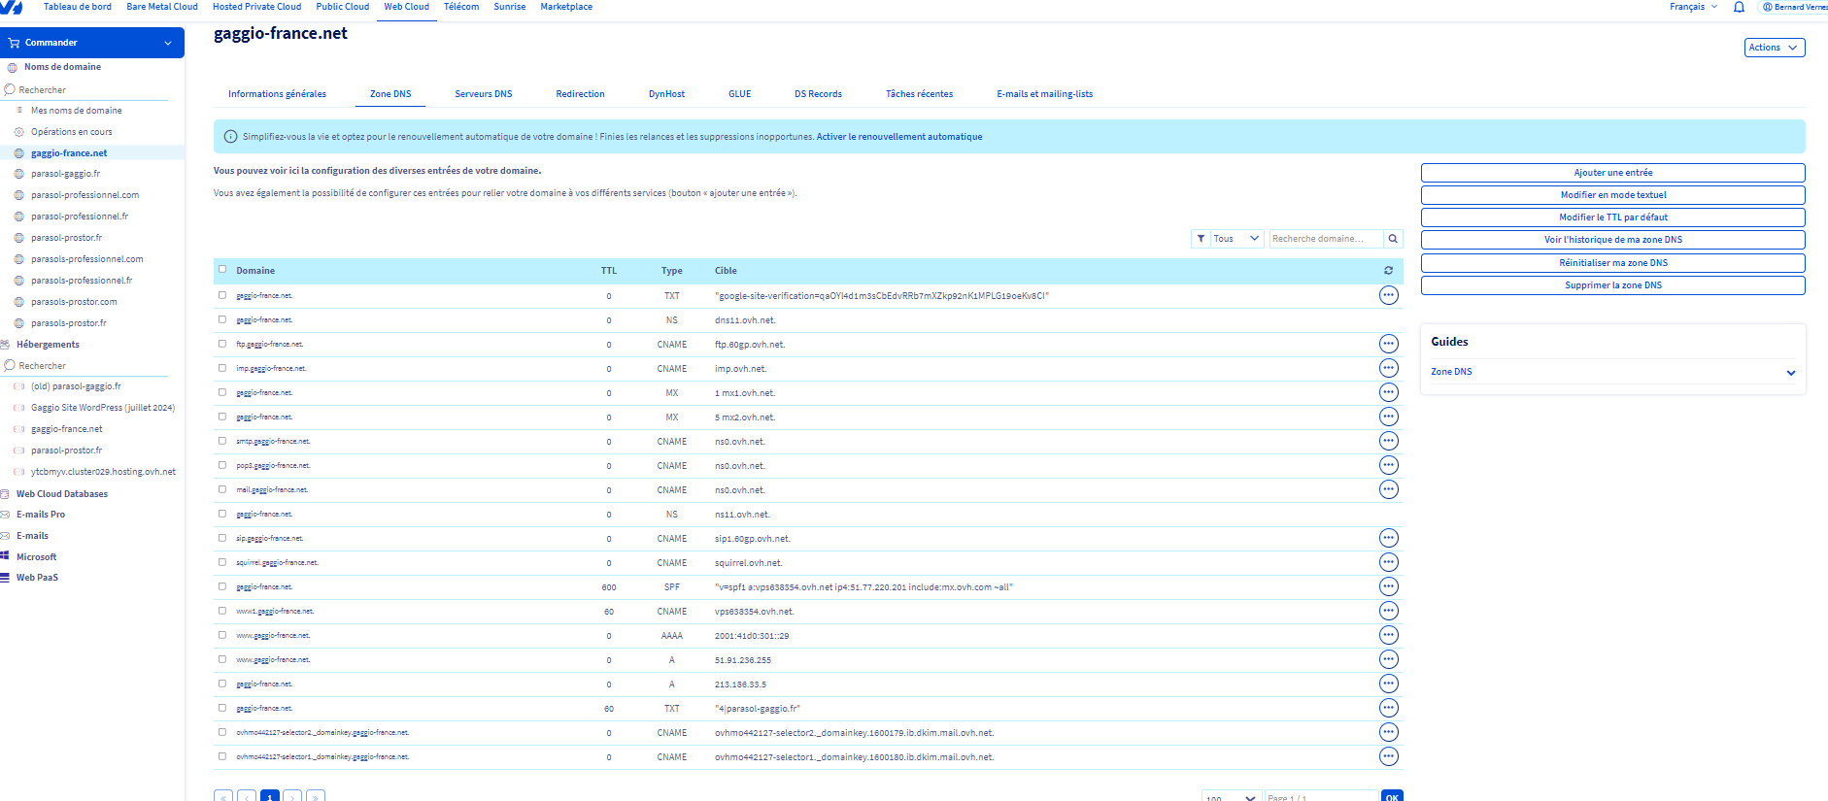Click Activer le renouvellement automatique link
The width and height of the screenshot is (1828, 801).
click(898, 137)
